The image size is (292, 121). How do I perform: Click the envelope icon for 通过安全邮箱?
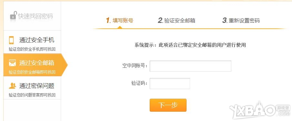(x=12, y=63)
